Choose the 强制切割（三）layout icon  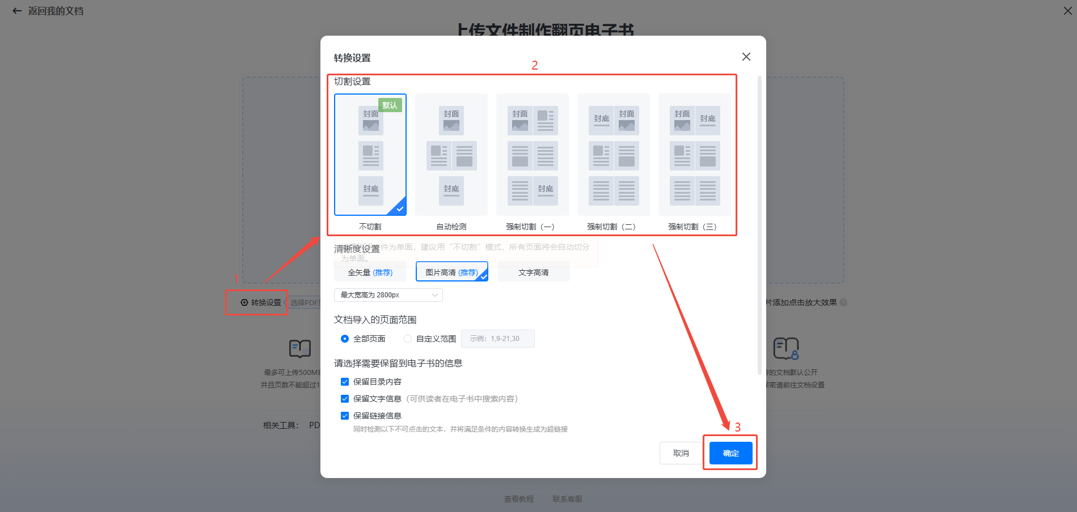pyautogui.click(x=694, y=155)
